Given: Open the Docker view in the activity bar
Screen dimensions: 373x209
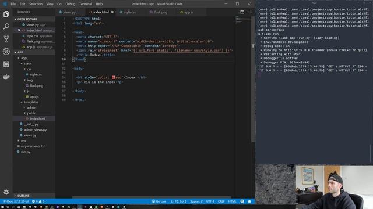Looking at the screenshot, I should coord(6,77).
